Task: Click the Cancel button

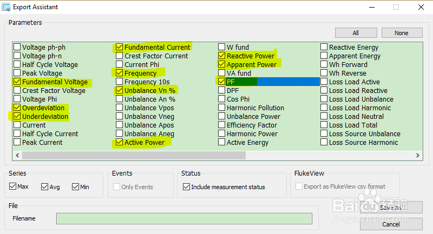Action: pos(390,224)
